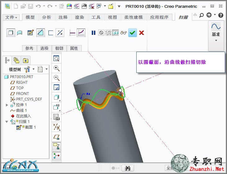The image size is (227, 174).
Task: Open the datum display filters icon
Action: tap(57, 127)
